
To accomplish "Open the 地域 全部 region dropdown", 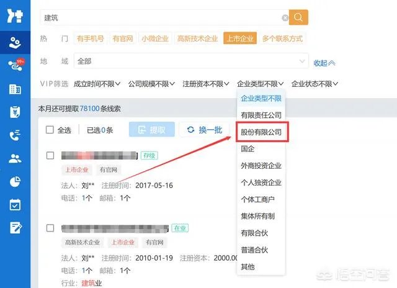I will pos(191,61).
